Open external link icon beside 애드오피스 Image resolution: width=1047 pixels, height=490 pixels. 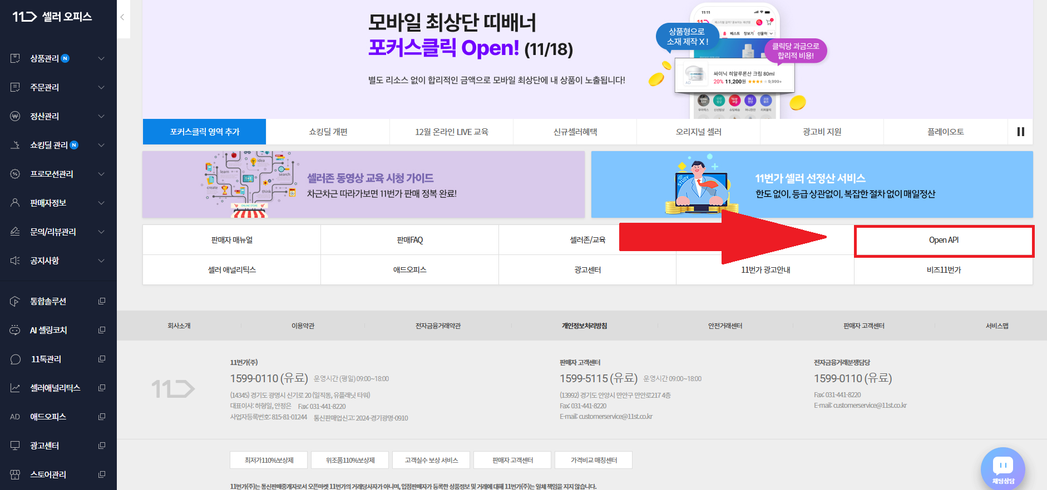(102, 417)
